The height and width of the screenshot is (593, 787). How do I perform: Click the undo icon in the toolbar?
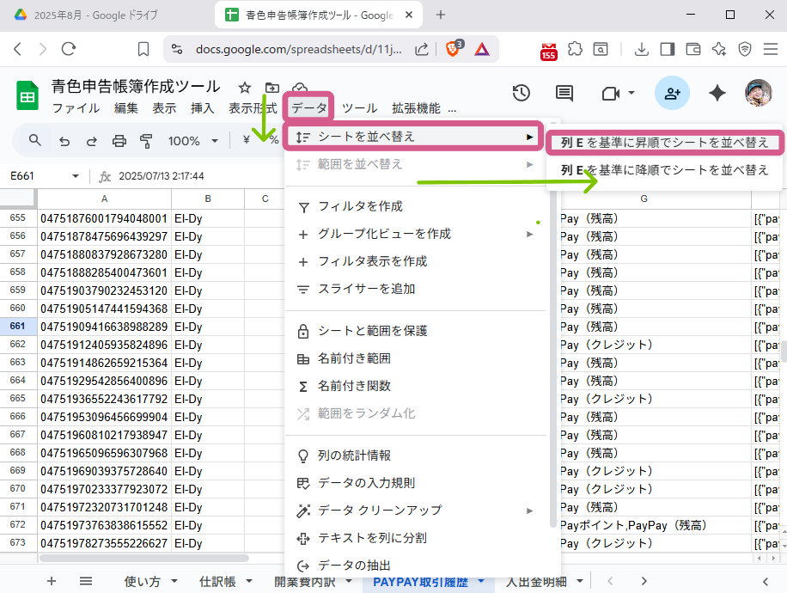64,140
